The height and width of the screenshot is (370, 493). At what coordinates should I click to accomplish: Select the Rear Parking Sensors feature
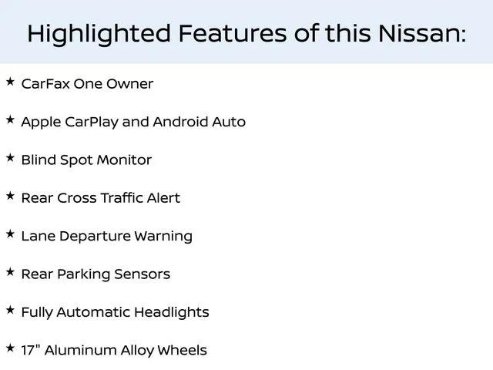click(96, 274)
